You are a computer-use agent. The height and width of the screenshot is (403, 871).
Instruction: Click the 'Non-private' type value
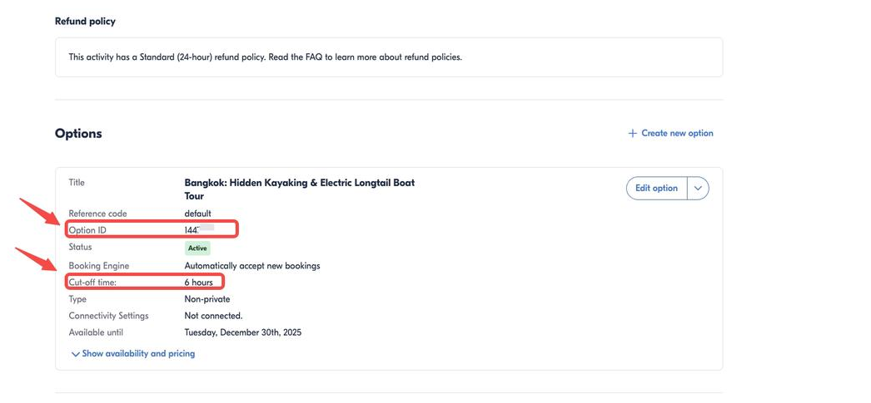(207, 299)
